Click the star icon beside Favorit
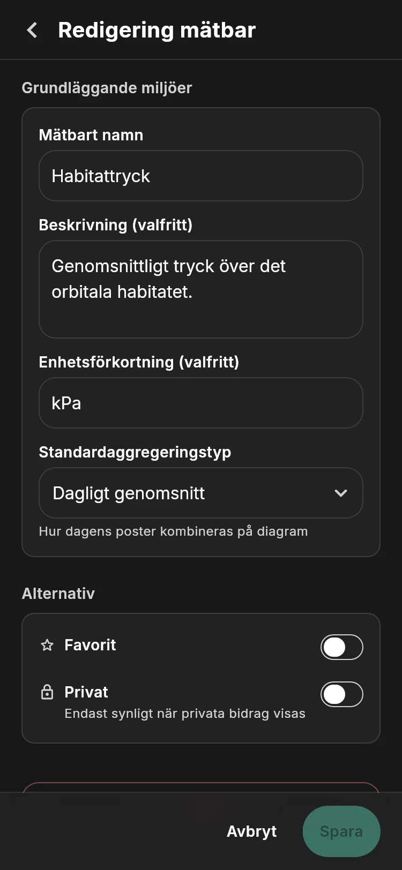The height and width of the screenshot is (870, 402). point(47,645)
